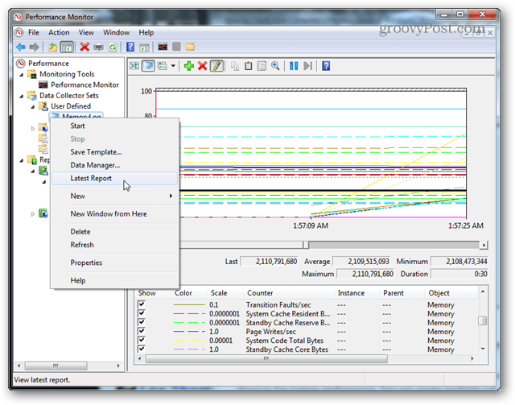Choose Help in the context menu
The width and height of the screenshot is (515, 405).
point(114,280)
